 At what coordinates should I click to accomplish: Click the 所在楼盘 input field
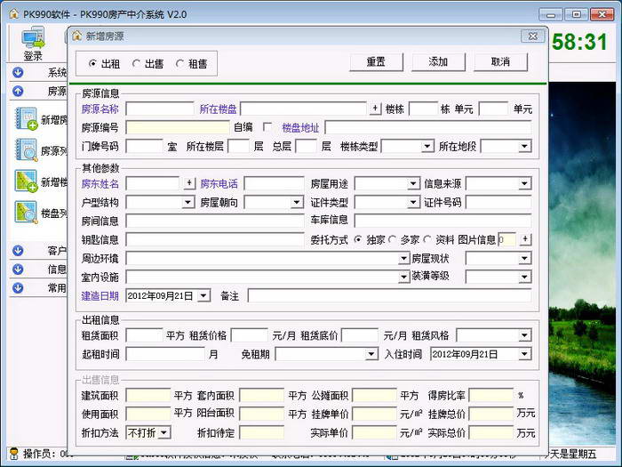click(304, 109)
